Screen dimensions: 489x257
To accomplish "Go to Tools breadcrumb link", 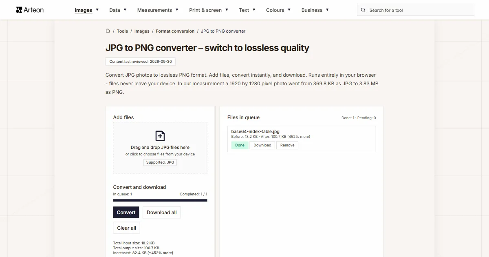I will coord(122,31).
